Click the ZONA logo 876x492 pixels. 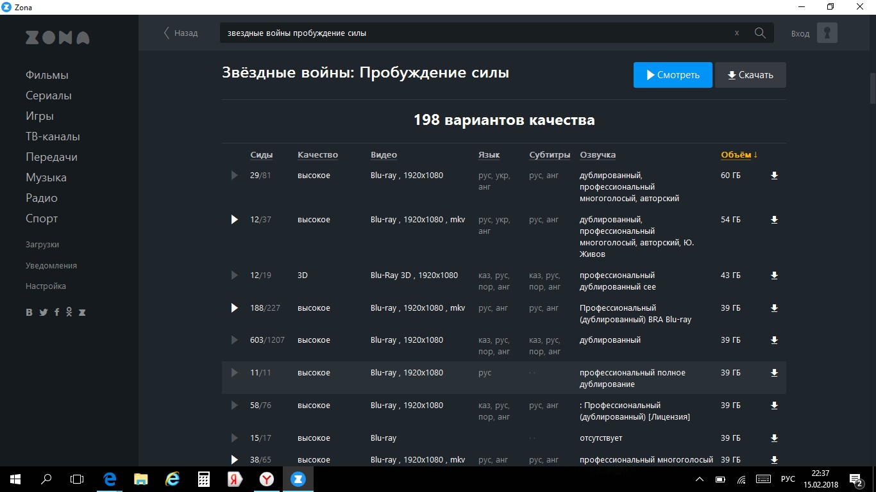pyautogui.click(x=58, y=38)
